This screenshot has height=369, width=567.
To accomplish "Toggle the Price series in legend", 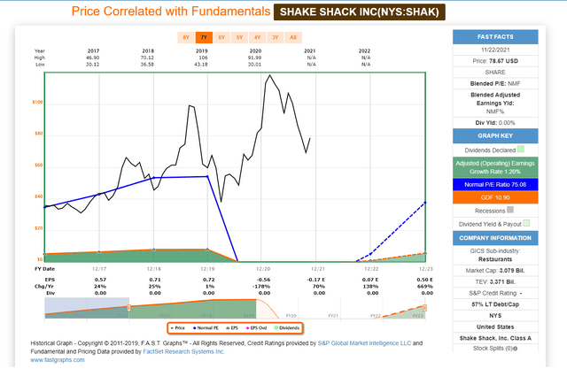I will point(178,327).
